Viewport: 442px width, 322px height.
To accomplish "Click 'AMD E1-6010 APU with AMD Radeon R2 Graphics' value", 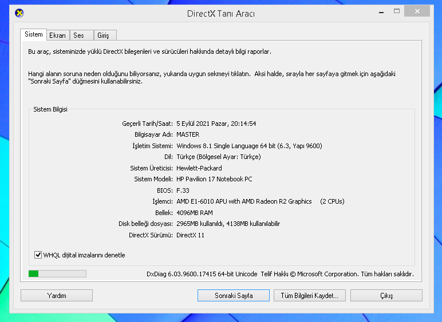I will [x=244, y=201].
